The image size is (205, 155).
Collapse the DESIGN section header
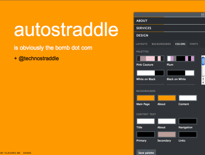[x=169, y=35]
